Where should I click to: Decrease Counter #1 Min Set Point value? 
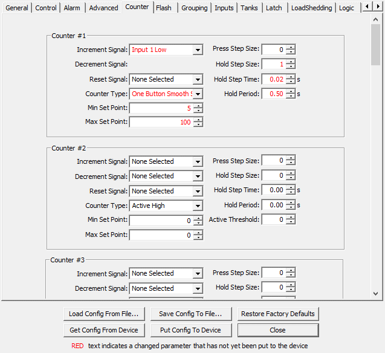(198, 111)
